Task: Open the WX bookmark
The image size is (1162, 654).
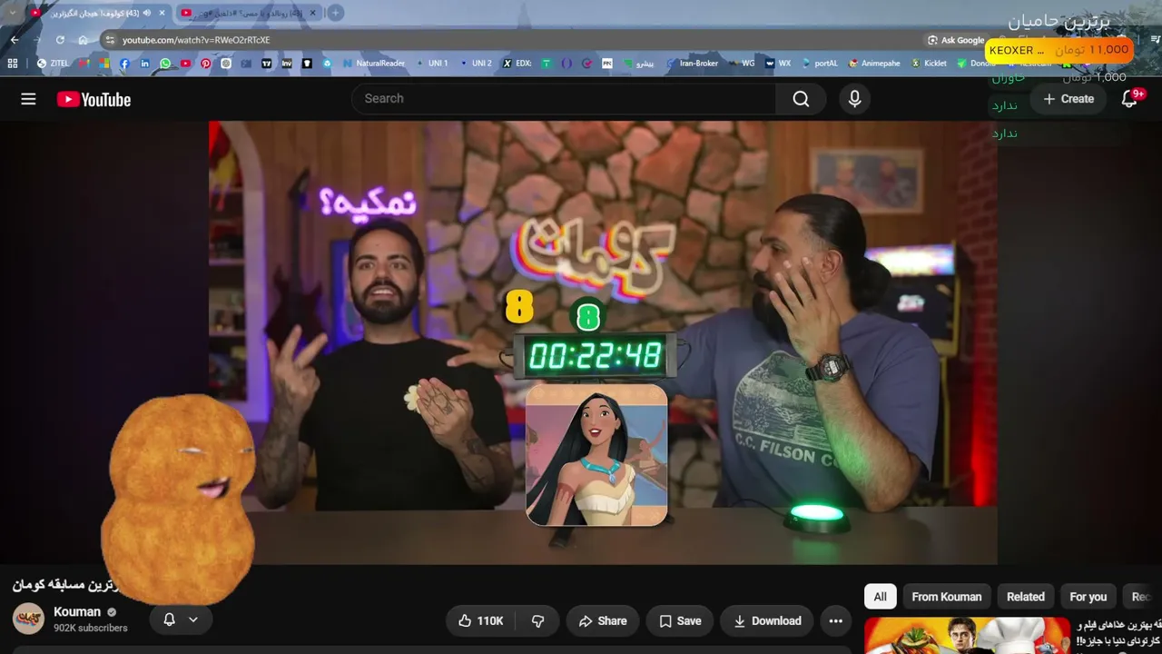Action: [778, 64]
